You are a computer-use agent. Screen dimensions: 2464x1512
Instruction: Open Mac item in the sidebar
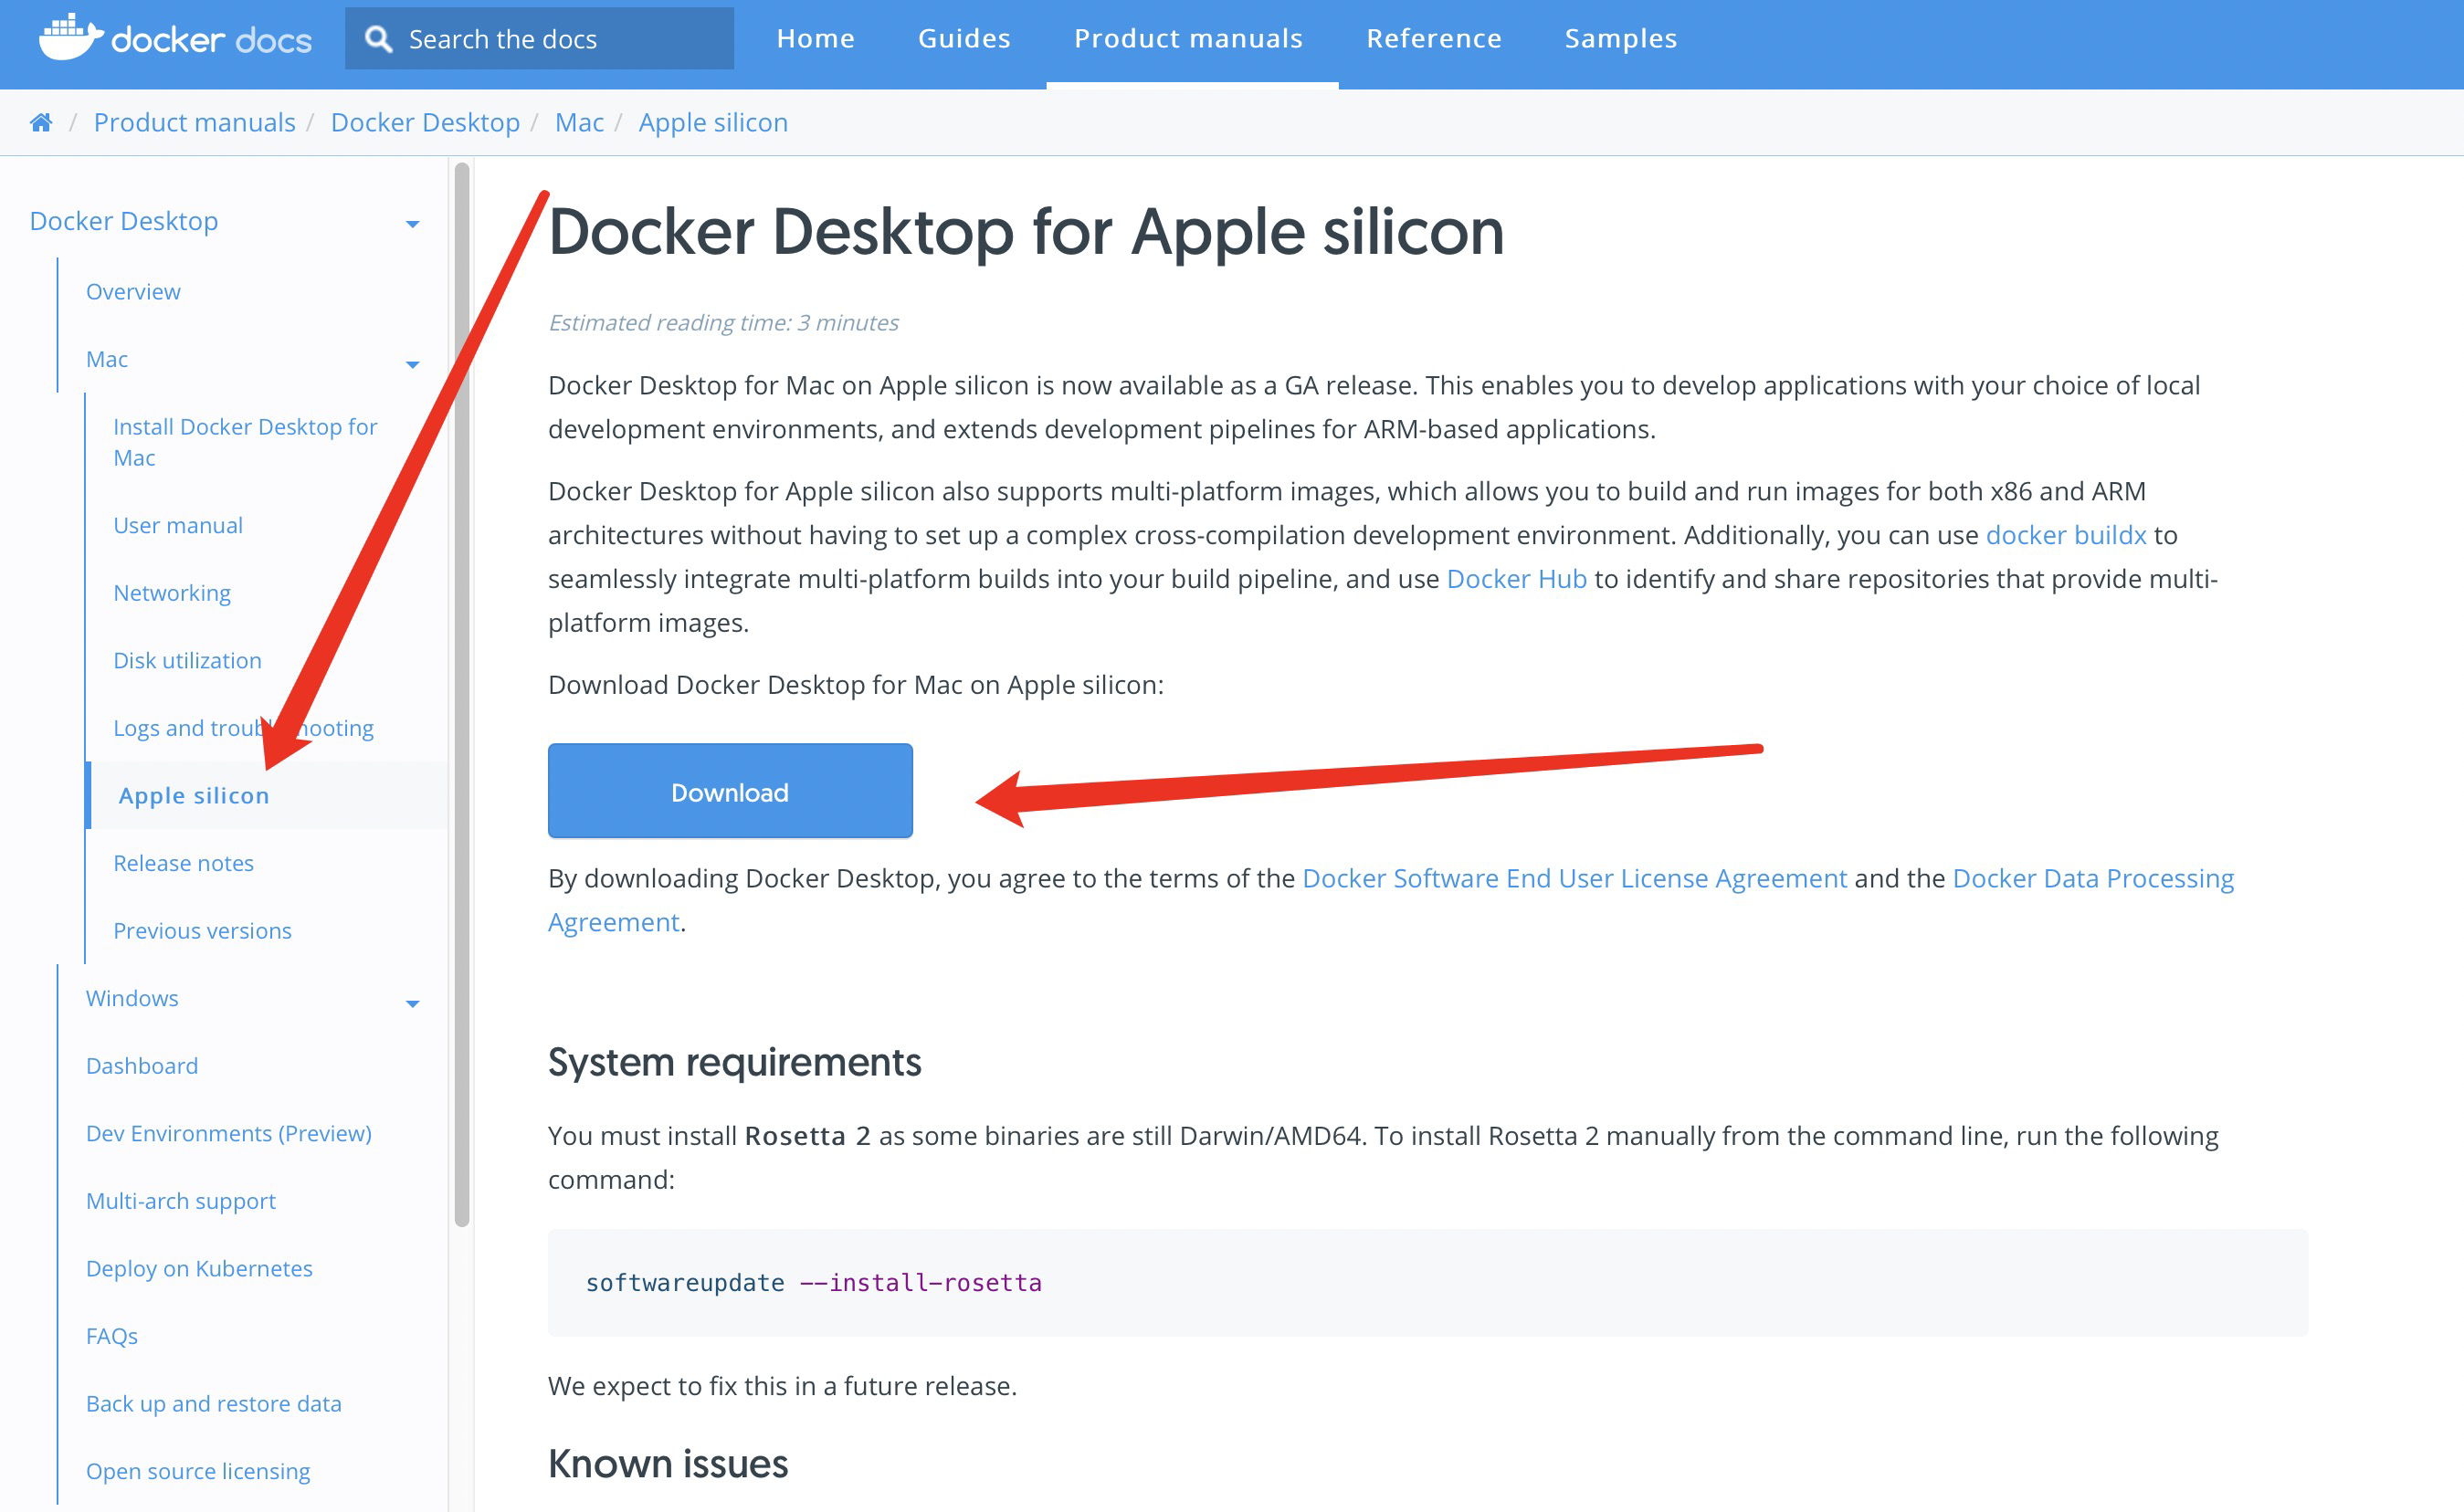tap(107, 359)
